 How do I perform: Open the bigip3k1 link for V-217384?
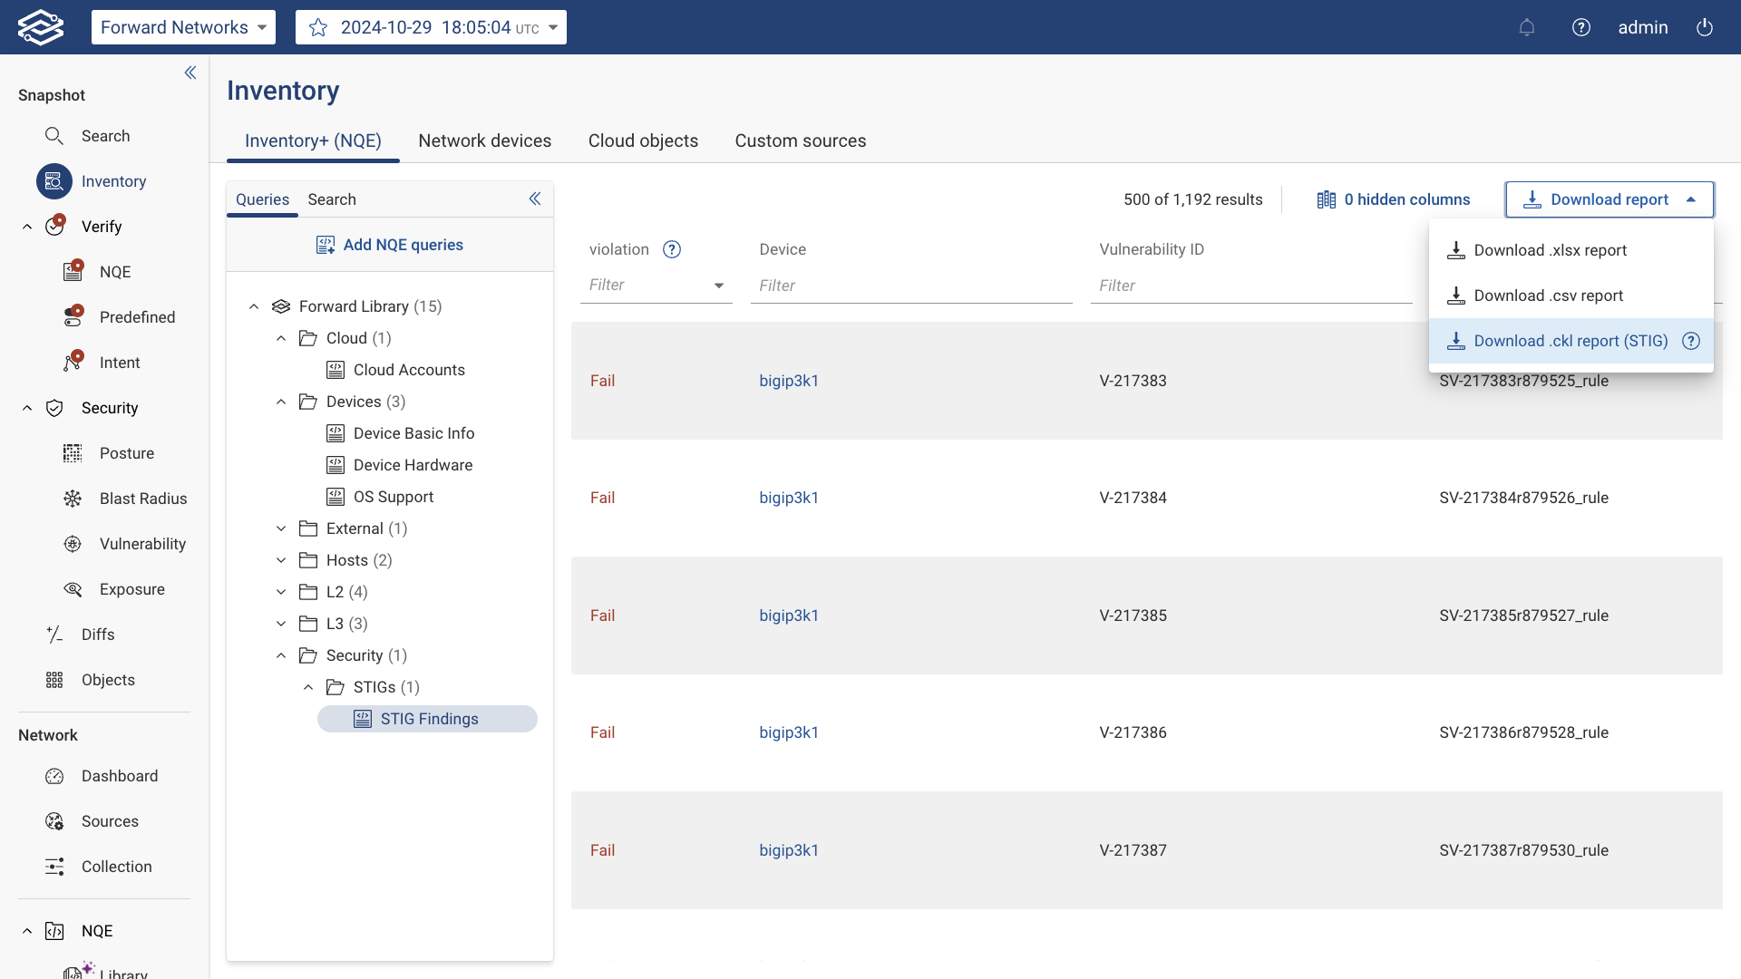tap(789, 498)
